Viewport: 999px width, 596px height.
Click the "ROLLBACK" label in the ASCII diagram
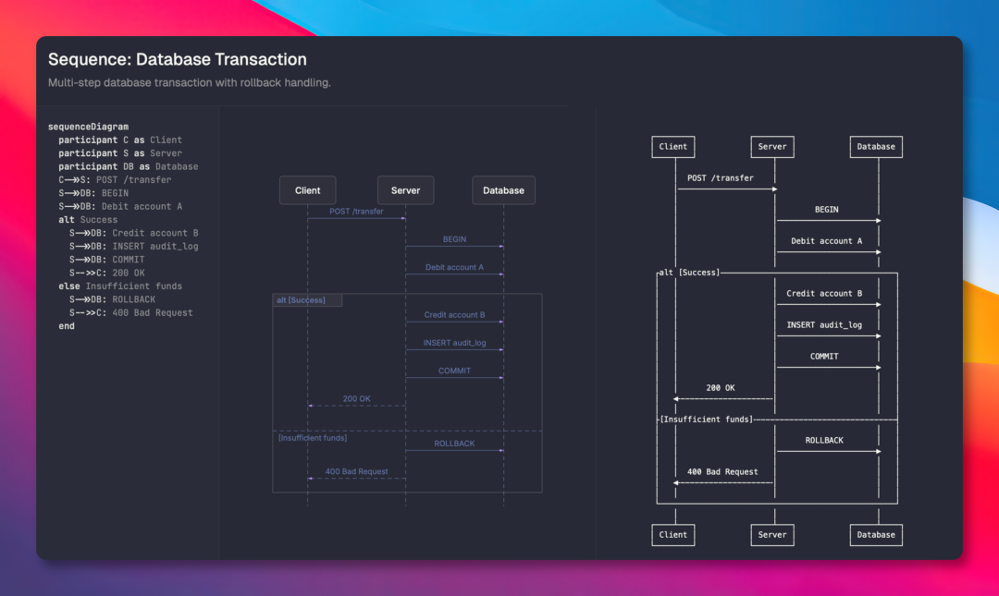coord(823,441)
